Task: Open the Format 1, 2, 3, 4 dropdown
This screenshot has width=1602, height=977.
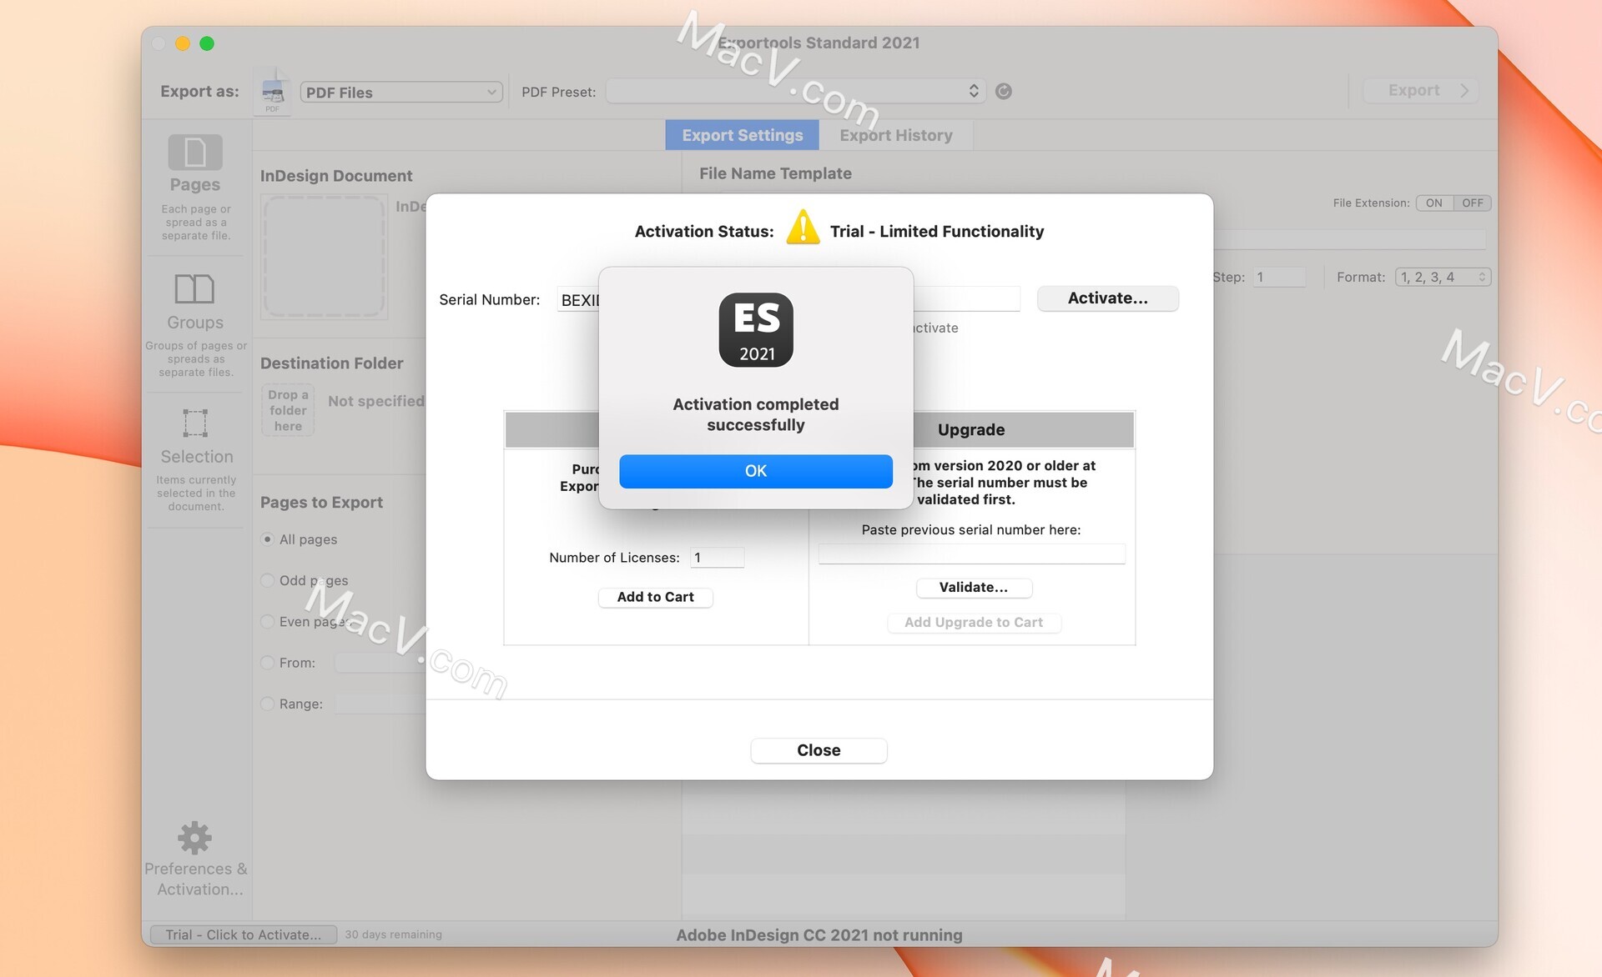Action: (x=1443, y=277)
